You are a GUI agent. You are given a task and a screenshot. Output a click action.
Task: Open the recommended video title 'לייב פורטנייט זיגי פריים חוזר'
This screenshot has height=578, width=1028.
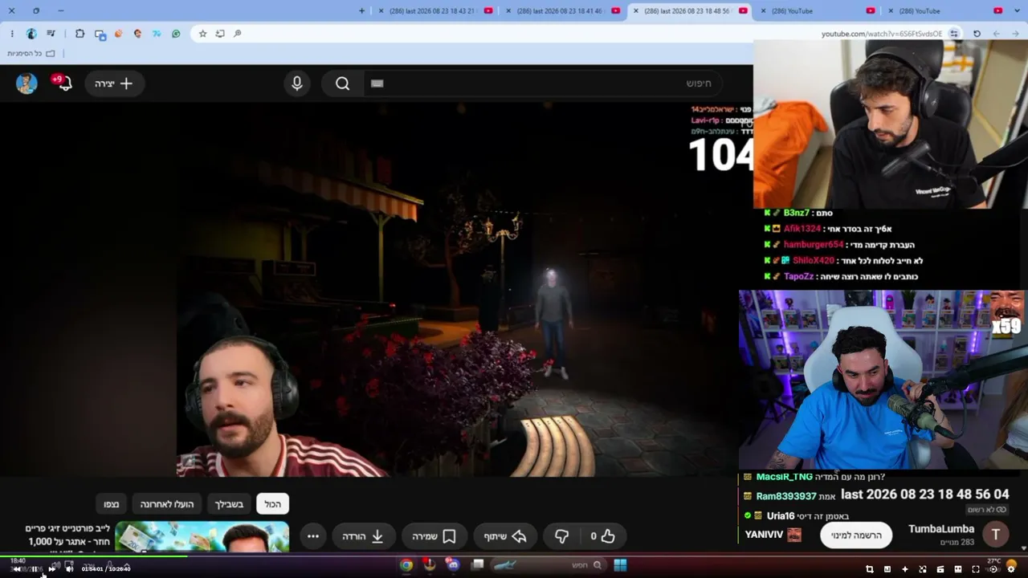(67, 535)
